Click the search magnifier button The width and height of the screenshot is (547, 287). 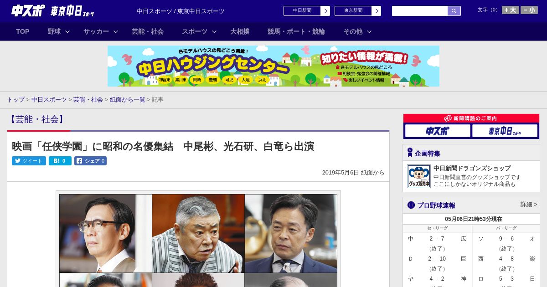[x=454, y=11]
